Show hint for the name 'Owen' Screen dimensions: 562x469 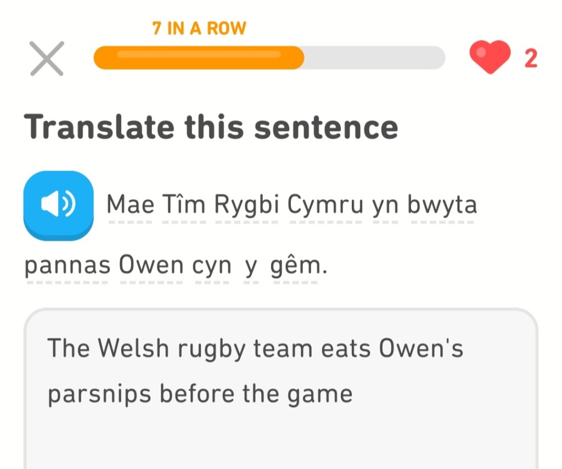click(x=151, y=266)
